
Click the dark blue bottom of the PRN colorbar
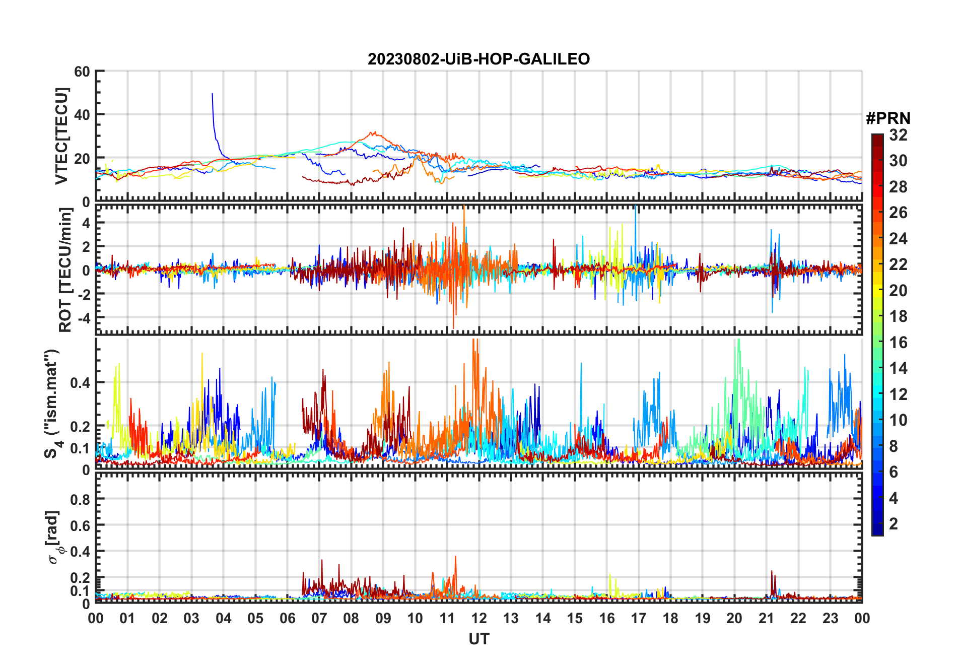[877, 530]
